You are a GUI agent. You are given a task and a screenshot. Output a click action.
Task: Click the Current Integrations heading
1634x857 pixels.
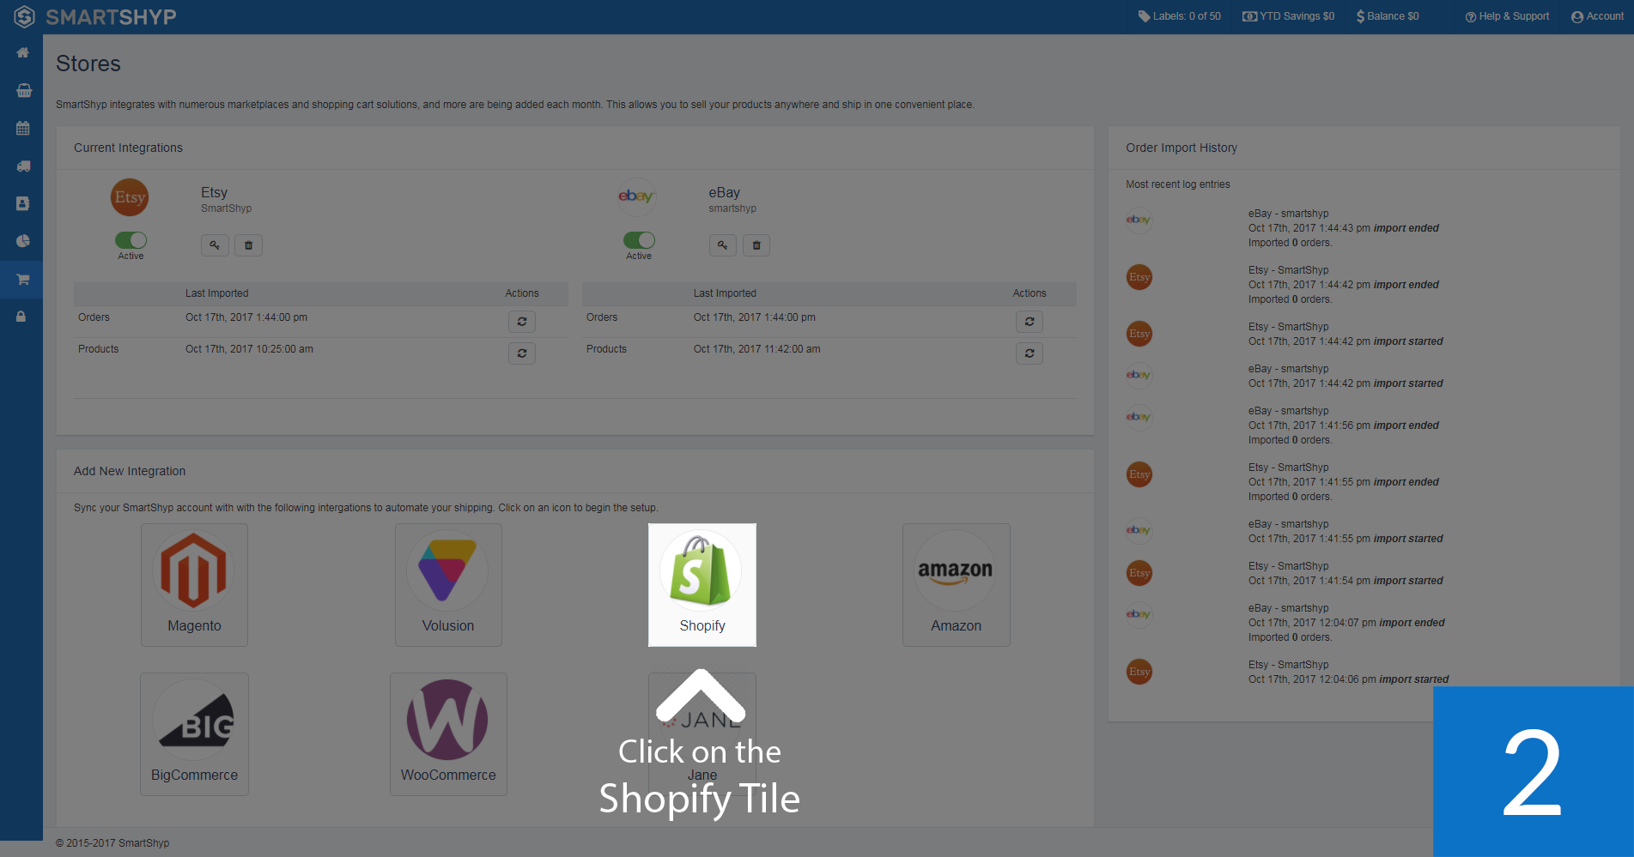click(128, 148)
